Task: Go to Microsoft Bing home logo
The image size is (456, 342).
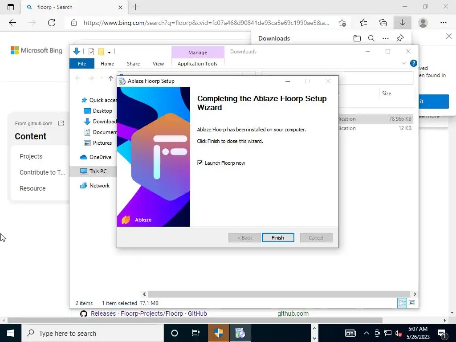Action: 37,50
